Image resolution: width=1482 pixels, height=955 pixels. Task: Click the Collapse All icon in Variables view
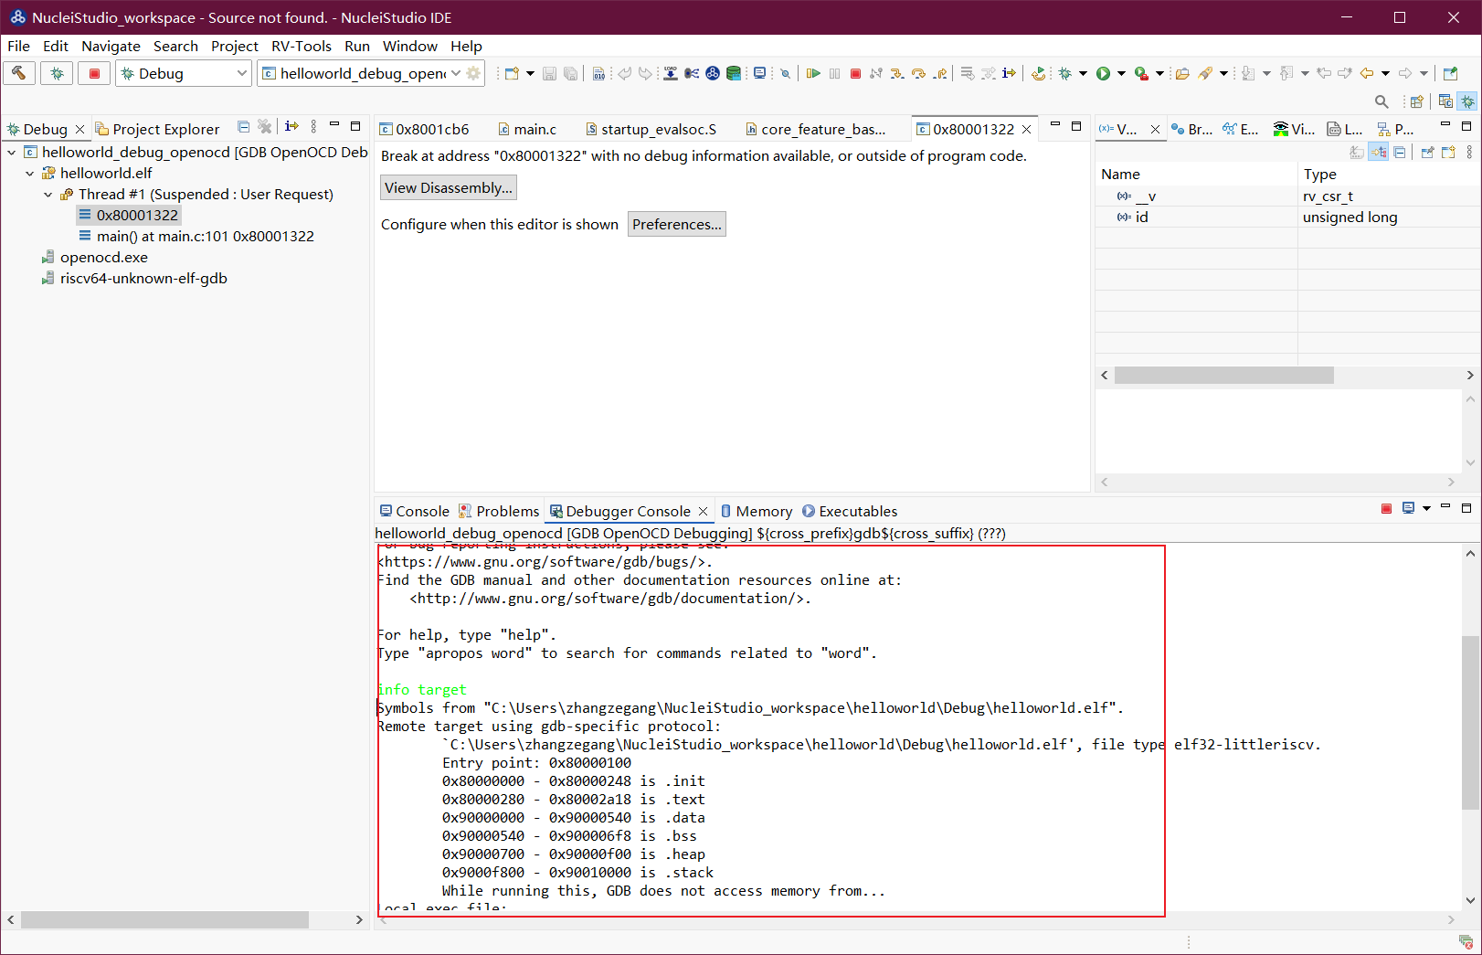tap(1399, 153)
